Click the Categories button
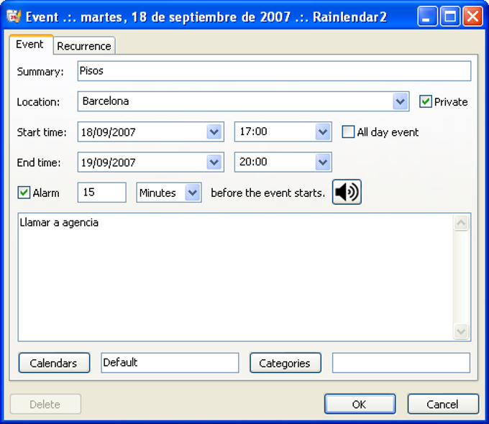This screenshot has width=489, height=424. 285,363
